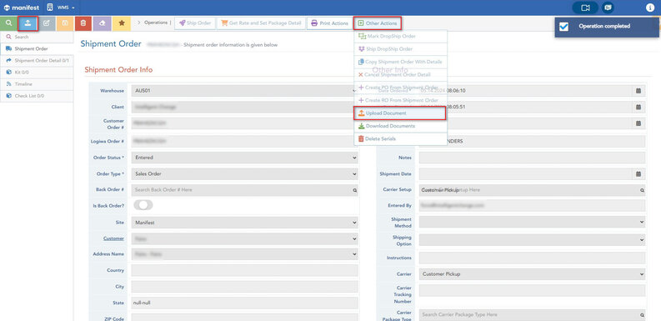
Task: Click the sidebar Search field
Action: 37,37
